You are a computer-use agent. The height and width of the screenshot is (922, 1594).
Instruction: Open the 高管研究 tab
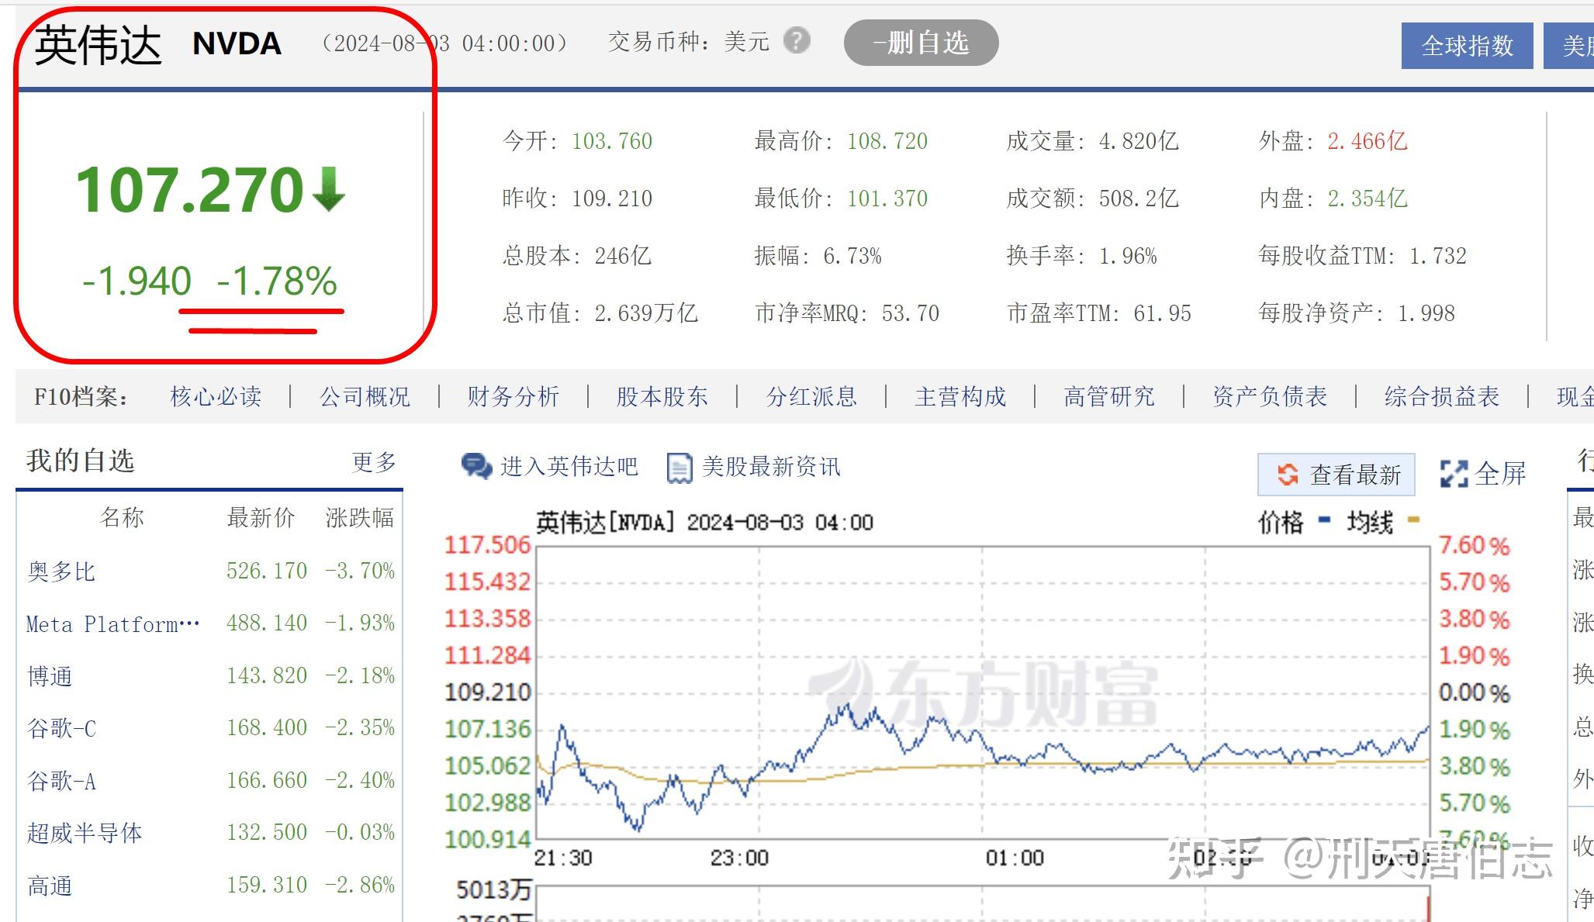pos(1109,397)
